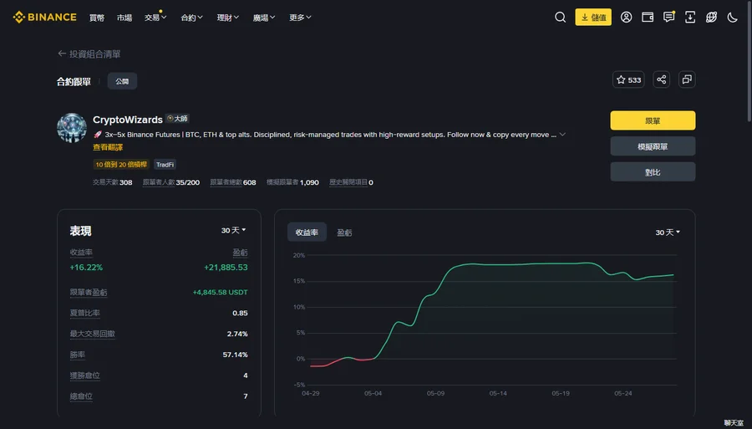The width and height of the screenshot is (752, 429).
Task: Click the yellow 跟單 button
Action: (653, 120)
